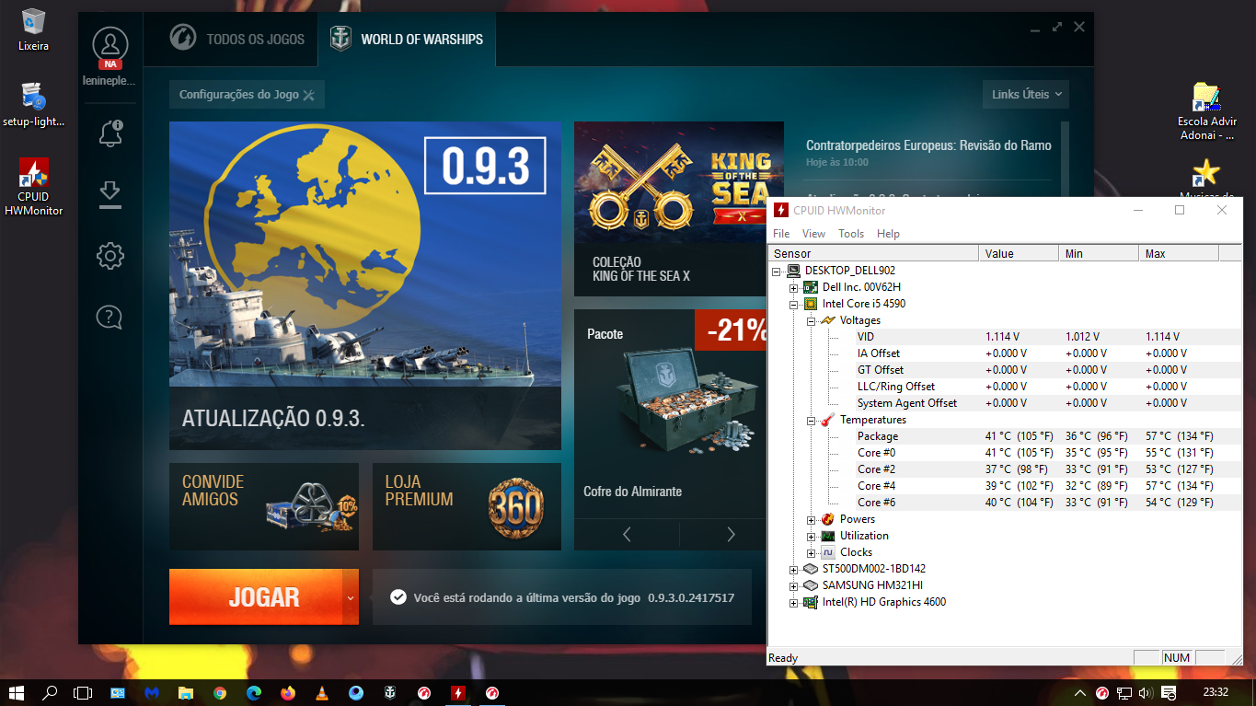Open the notifications bell icon
Image resolution: width=1256 pixels, height=706 pixels.
coord(110,133)
